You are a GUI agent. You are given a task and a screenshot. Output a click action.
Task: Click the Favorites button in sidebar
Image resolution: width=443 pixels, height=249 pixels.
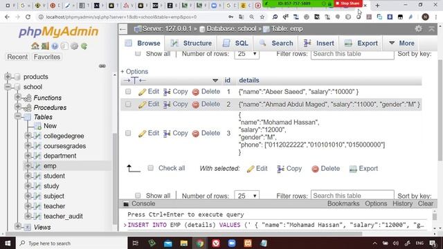point(47,57)
